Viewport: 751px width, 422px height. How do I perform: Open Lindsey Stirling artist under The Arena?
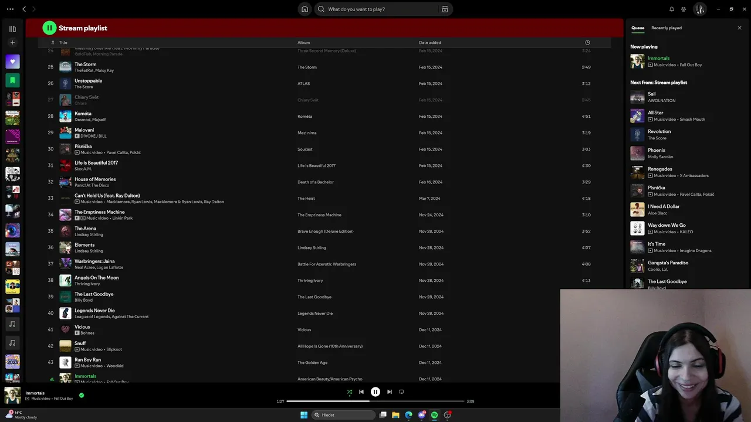89,234
